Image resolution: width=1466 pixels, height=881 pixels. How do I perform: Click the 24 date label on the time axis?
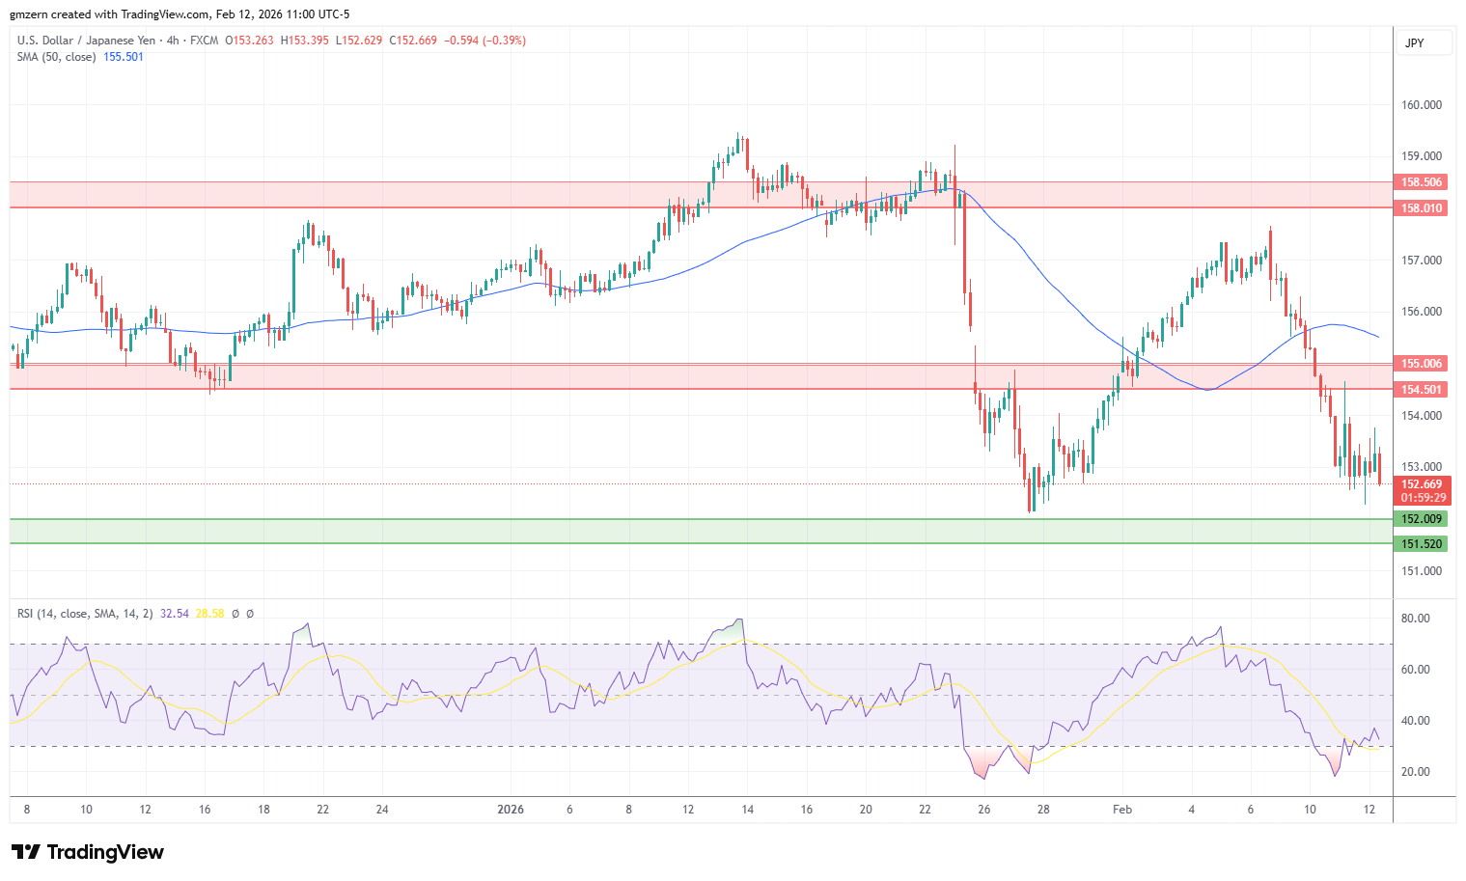click(x=382, y=810)
